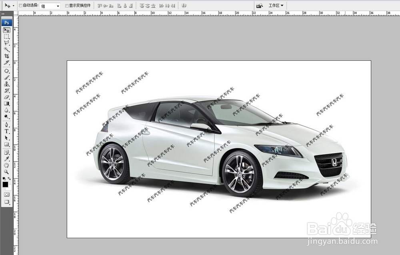Click the distribute right edges button

tap(173, 6)
